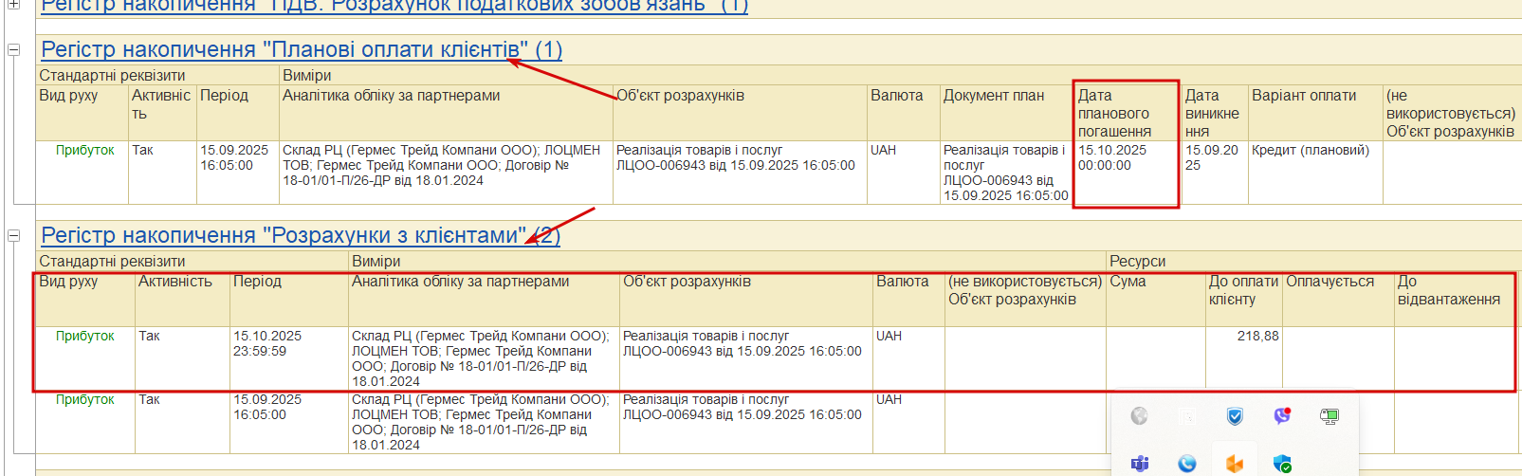Select the amount cell 218,88
This screenshot has width=1522, height=476.
[1244, 357]
